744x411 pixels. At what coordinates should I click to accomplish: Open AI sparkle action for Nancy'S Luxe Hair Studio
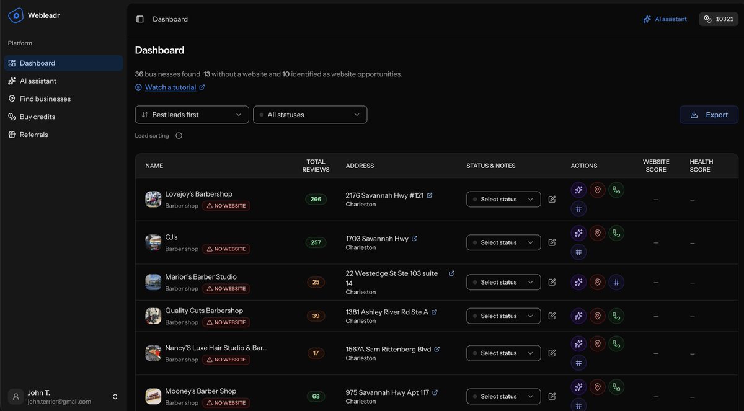[x=578, y=344]
